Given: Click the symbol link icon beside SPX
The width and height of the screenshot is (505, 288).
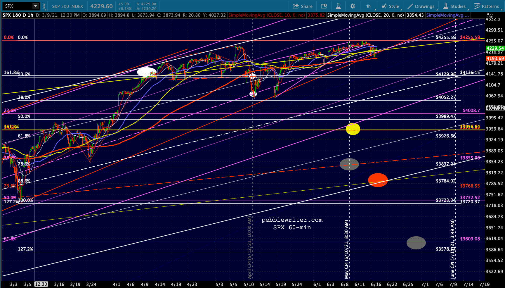Looking at the screenshot, I should coord(44,6).
